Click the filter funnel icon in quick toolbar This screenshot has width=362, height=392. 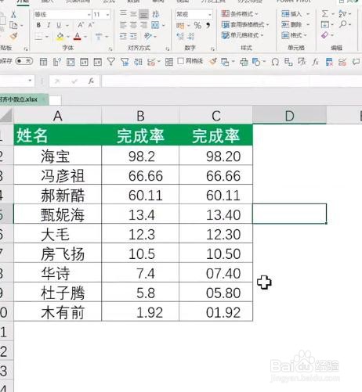[x=111, y=62]
